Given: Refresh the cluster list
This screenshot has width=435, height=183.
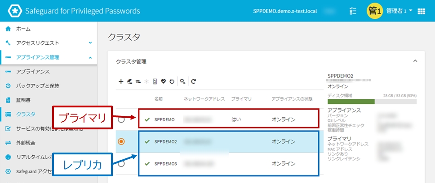Looking at the screenshot, I should click(x=194, y=81).
